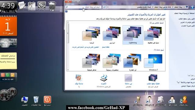The image size is (195, 110).
Task: Open Control Panel Home link in sidebar
Action: click(x=184, y=13)
